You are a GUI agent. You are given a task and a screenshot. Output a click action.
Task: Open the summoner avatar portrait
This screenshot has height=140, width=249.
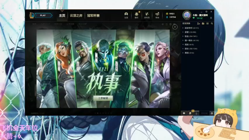pos(187,15)
